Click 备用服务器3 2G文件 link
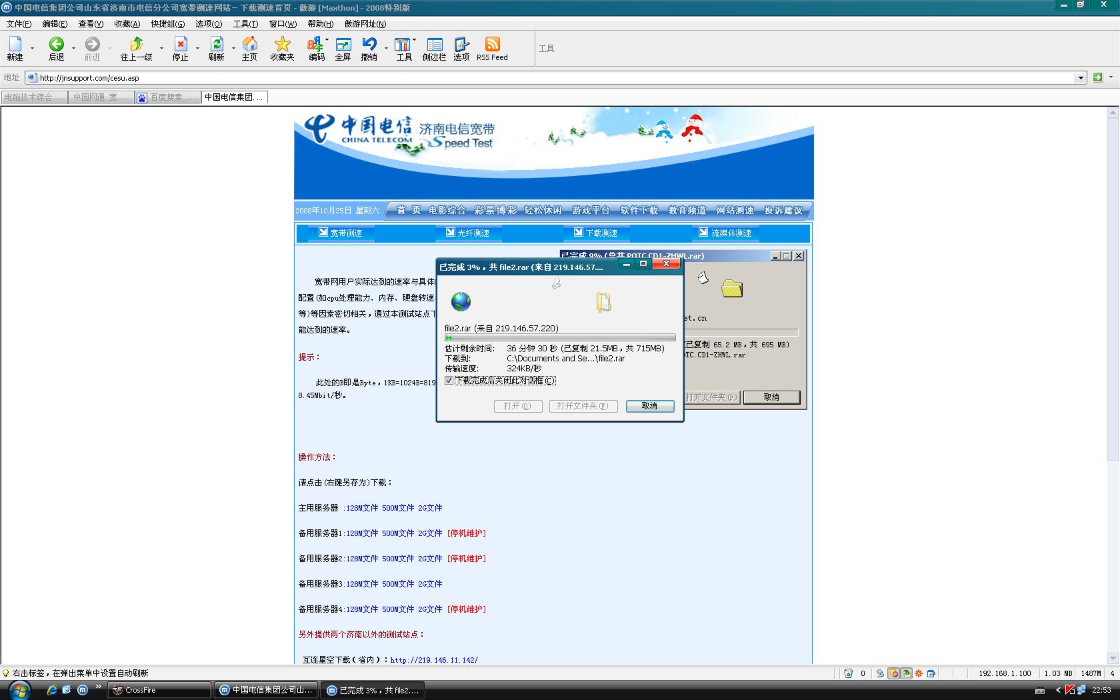 (430, 584)
